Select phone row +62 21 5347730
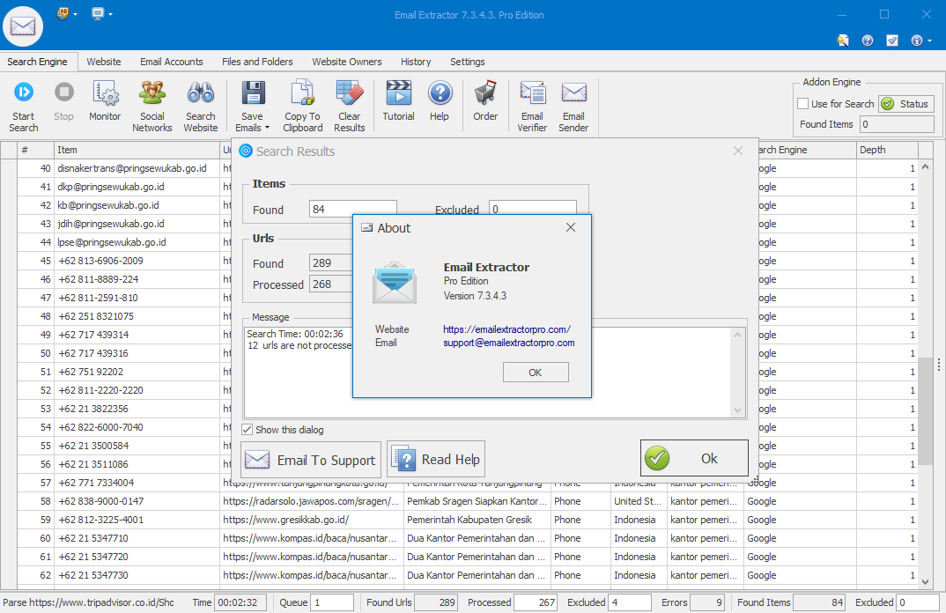 click(93, 575)
